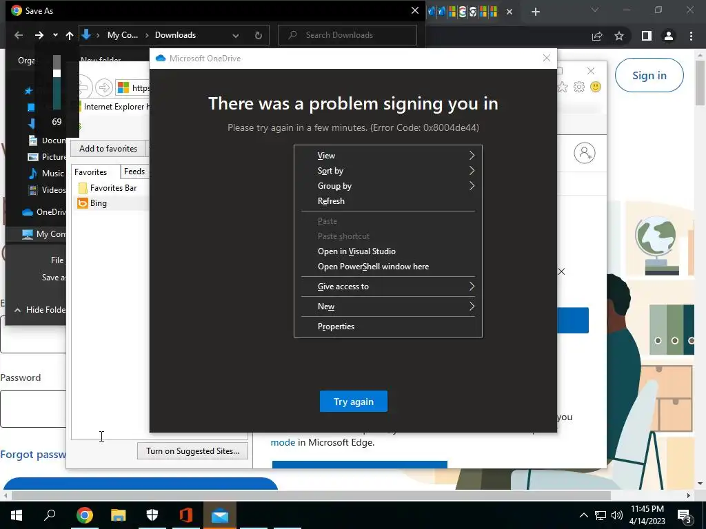Viewport: 706px width, 529px height.
Task: Open the Bing favorite
Action: (x=92, y=203)
